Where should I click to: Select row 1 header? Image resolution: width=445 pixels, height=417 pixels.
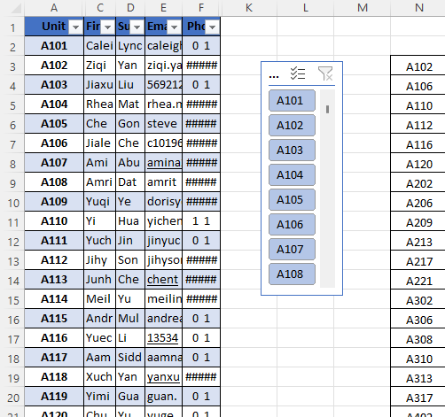coord(12,27)
